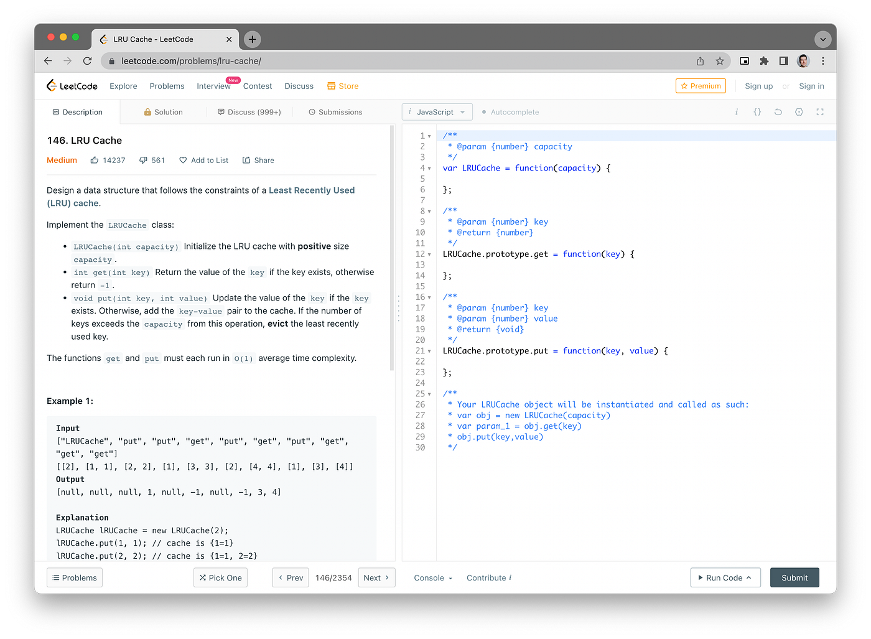Open the JavaScript language dropdown
Screen dimensions: 871x639
point(437,112)
